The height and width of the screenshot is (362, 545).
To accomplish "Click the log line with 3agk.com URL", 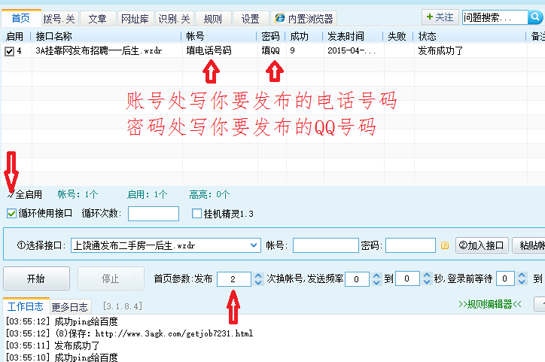I will pos(129,333).
